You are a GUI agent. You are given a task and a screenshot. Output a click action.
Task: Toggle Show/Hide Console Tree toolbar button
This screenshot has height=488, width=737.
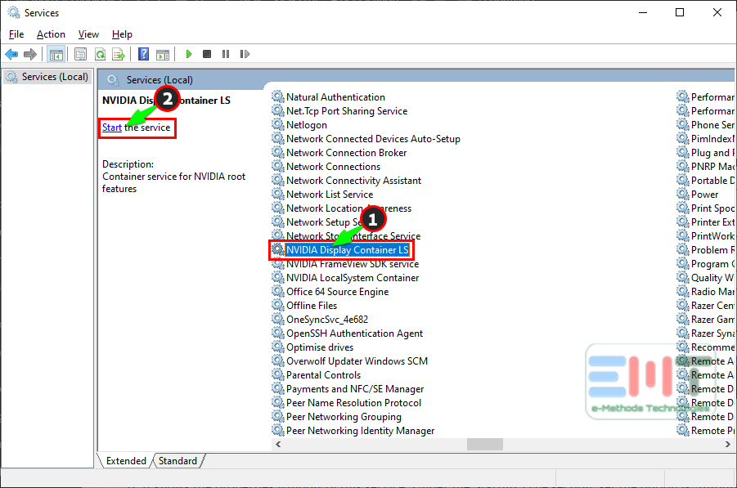[x=56, y=54]
